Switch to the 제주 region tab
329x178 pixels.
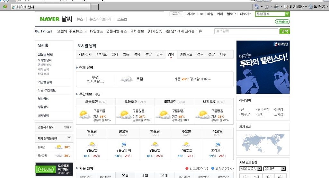click(x=223, y=54)
